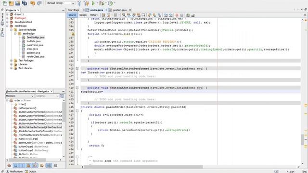Click the editor vertical scrollbar thumb
This screenshot has height=173, width=308.
click(x=303, y=140)
